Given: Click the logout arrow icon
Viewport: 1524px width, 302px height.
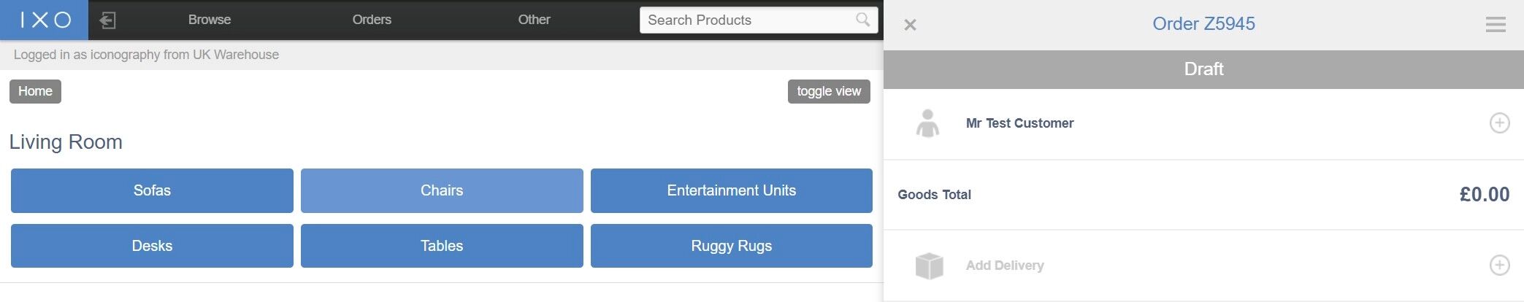Looking at the screenshot, I should tap(107, 20).
